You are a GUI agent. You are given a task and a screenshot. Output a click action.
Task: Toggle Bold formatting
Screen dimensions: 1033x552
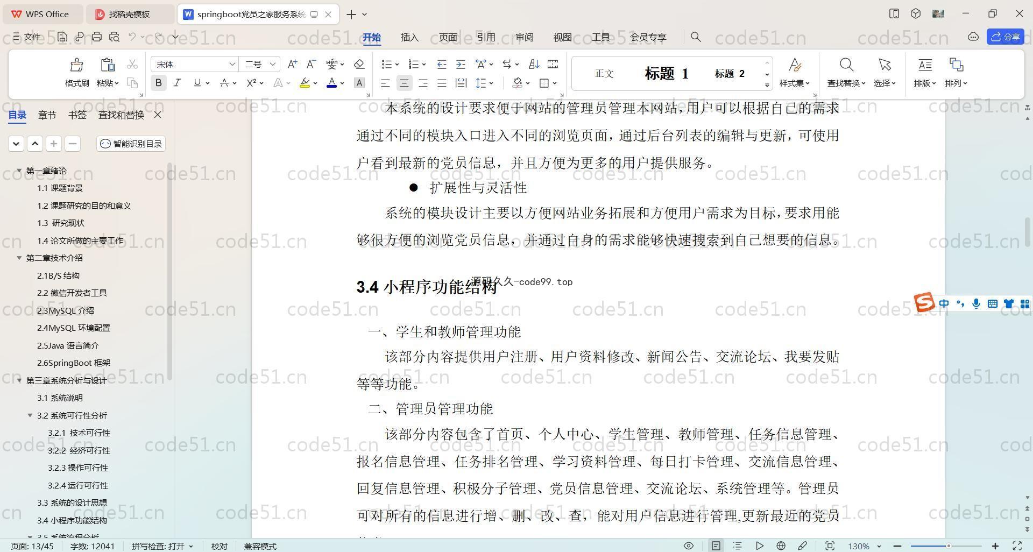click(x=158, y=83)
